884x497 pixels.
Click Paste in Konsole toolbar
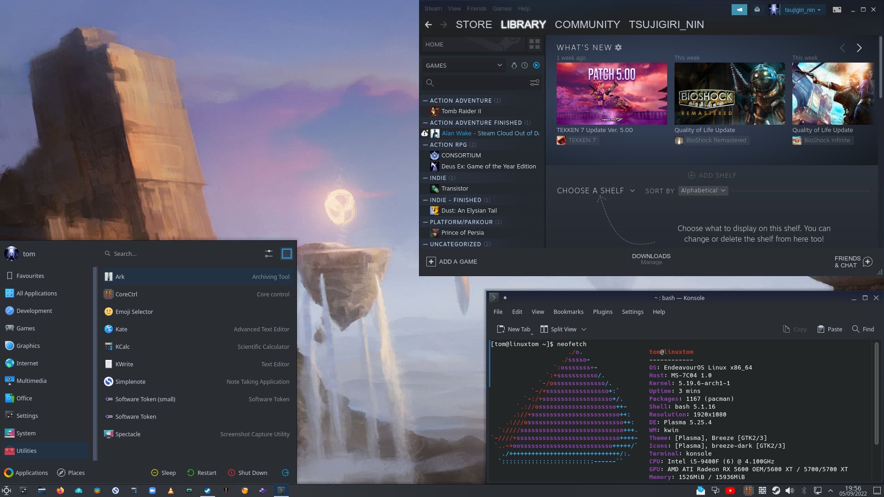click(830, 329)
